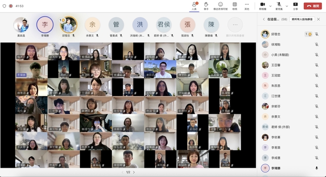Click muted mic icon on 江世捷 row
Viewport: 326px width, 177px height.
point(316,96)
